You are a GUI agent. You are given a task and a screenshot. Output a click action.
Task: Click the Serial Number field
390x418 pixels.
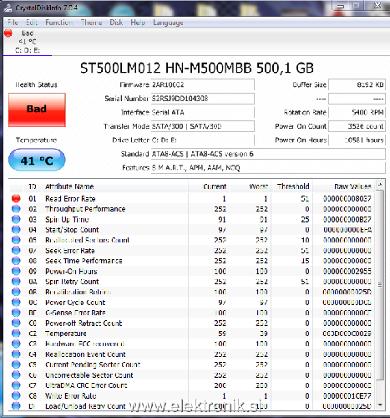pos(202,99)
